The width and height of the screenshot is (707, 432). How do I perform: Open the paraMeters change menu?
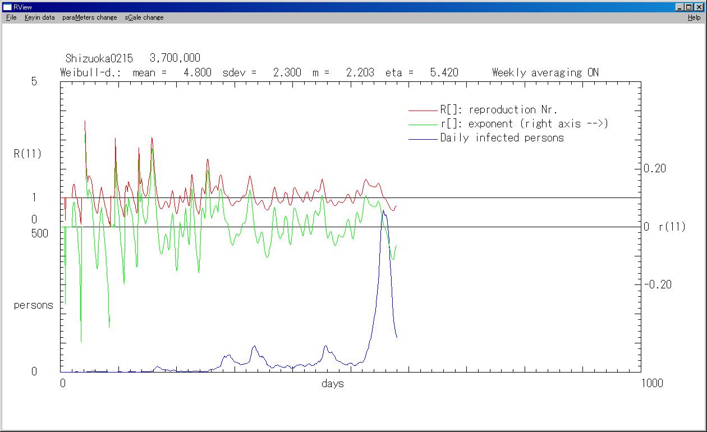pos(89,17)
